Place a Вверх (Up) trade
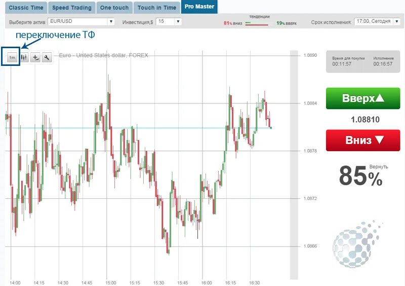The height and width of the screenshot is (286, 405). (x=363, y=98)
